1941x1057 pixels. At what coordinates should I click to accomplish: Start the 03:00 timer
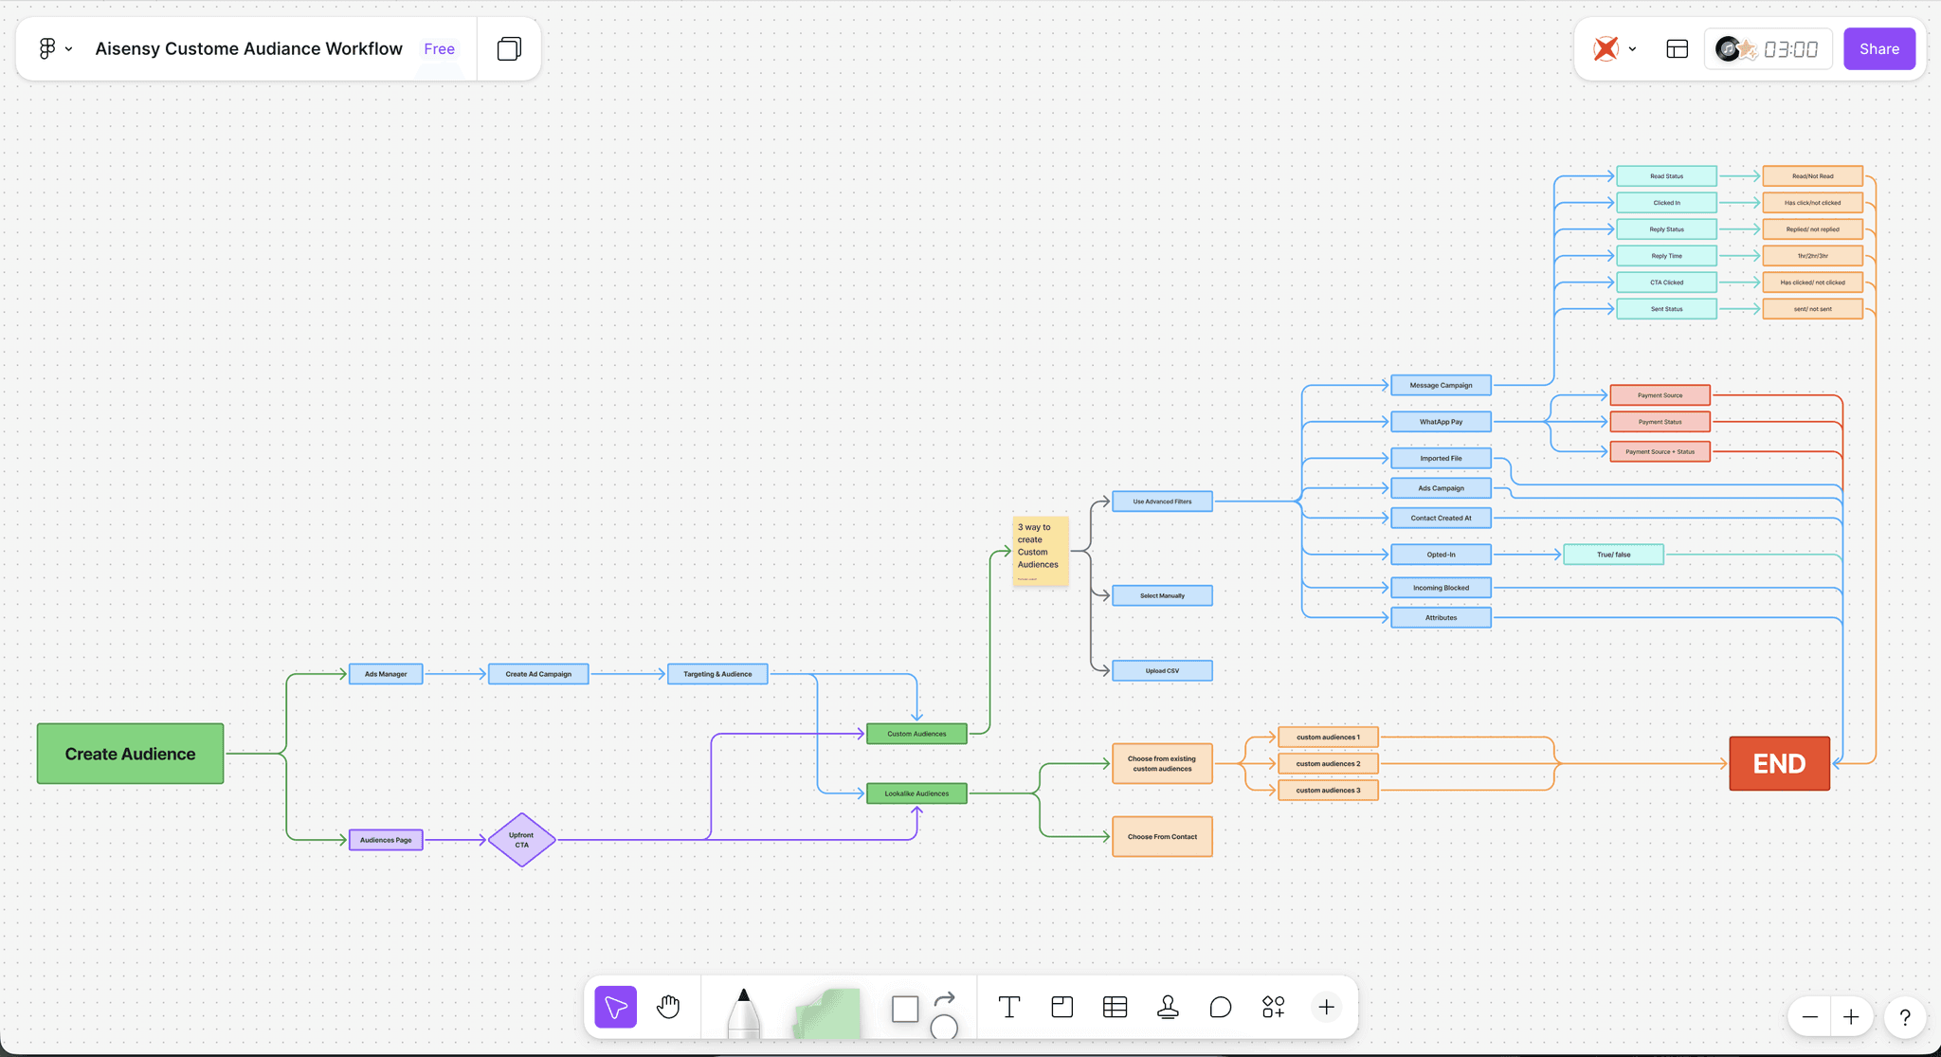tap(1789, 49)
